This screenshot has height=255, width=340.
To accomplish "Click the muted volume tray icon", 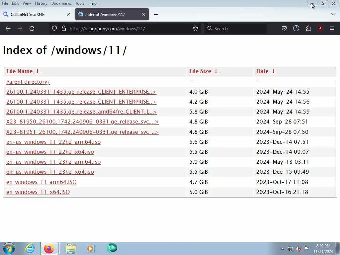I will coord(298,249).
